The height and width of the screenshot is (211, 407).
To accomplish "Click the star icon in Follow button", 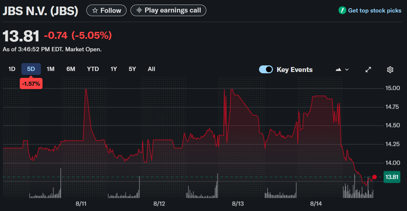I will coord(95,11).
